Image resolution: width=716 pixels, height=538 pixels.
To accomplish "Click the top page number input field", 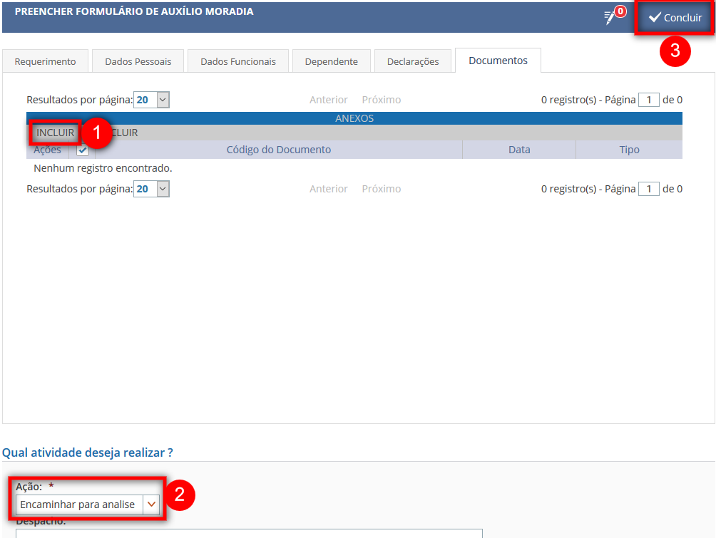I will point(648,100).
